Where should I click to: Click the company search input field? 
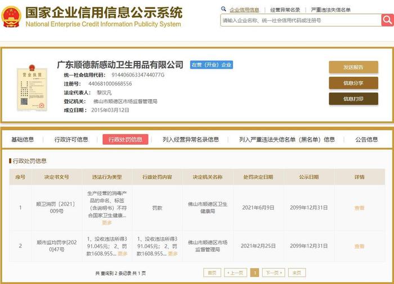coord(301,20)
